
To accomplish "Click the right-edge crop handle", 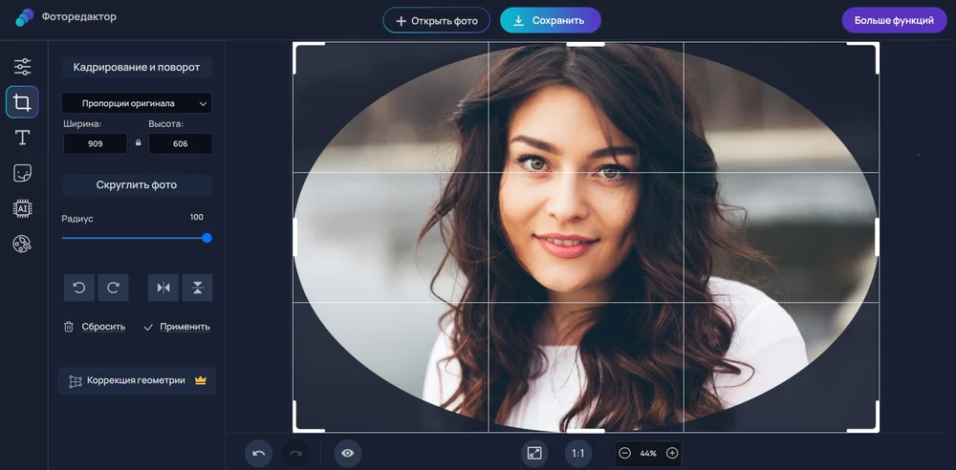I will tap(878, 237).
